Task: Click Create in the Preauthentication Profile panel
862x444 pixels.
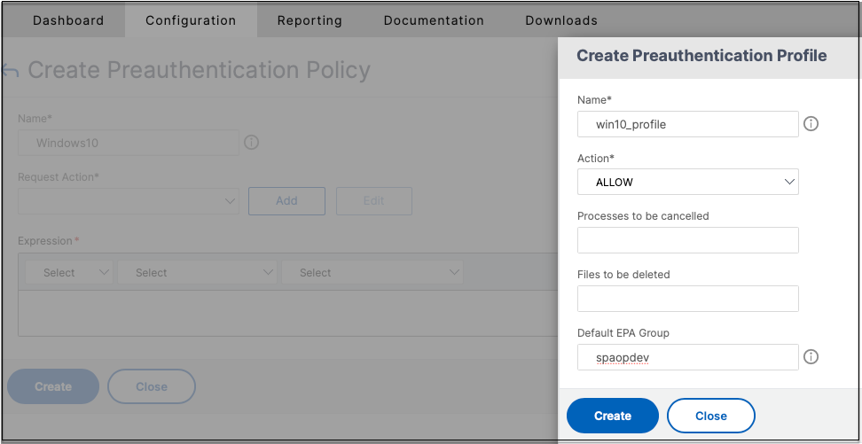Action: [612, 416]
